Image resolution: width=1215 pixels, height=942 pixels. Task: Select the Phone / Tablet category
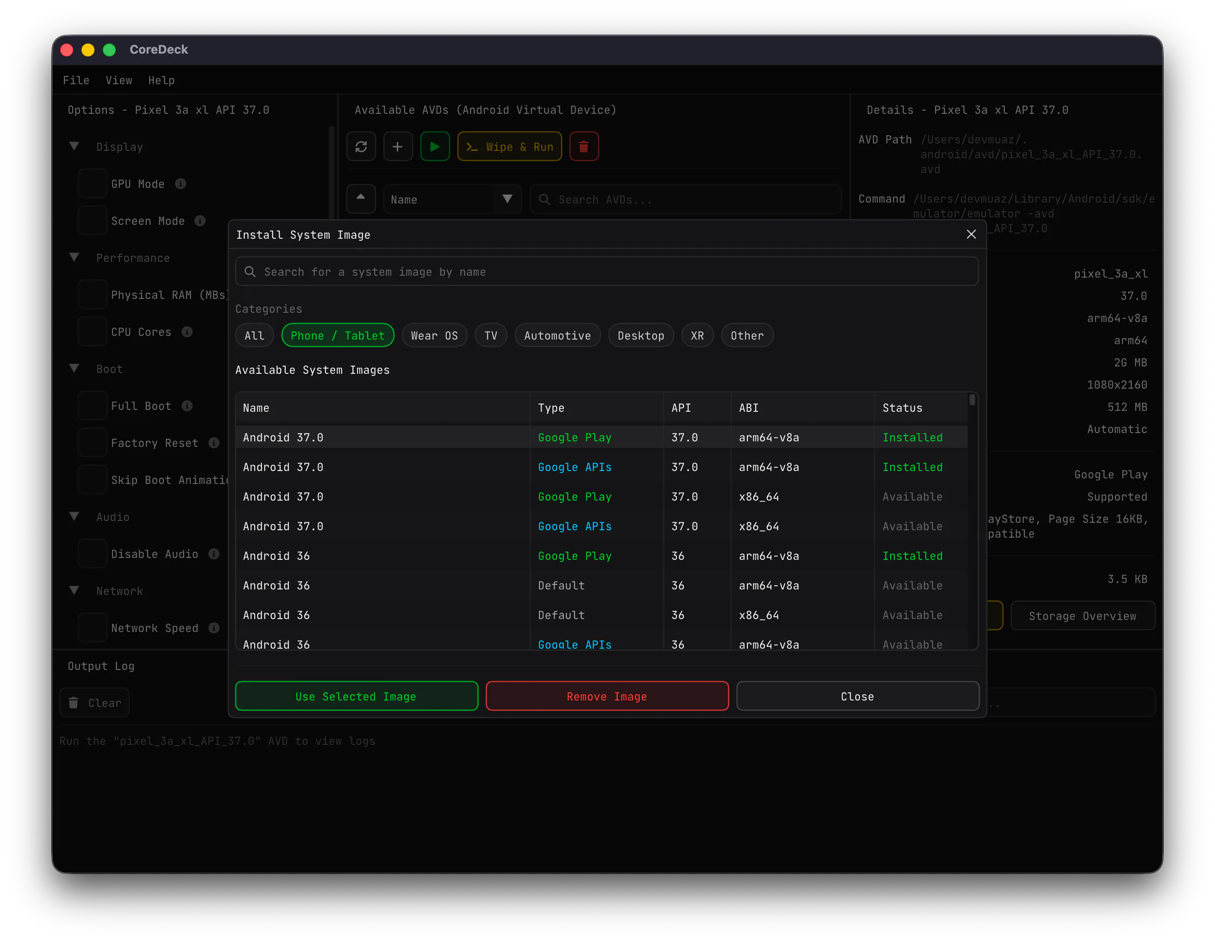tap(338, 335)
